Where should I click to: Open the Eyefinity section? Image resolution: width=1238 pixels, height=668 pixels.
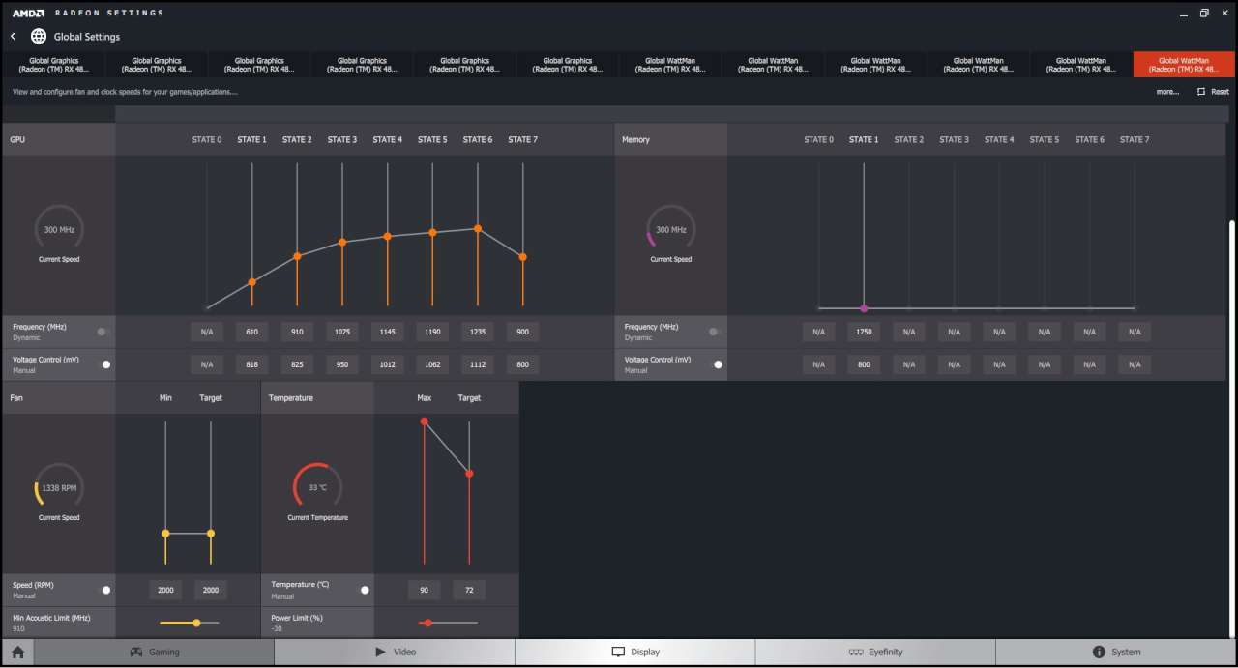point(874,652)
